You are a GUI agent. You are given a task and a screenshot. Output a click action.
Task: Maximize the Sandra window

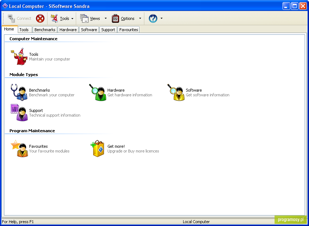pyautogui.click(x=294, y=6)
